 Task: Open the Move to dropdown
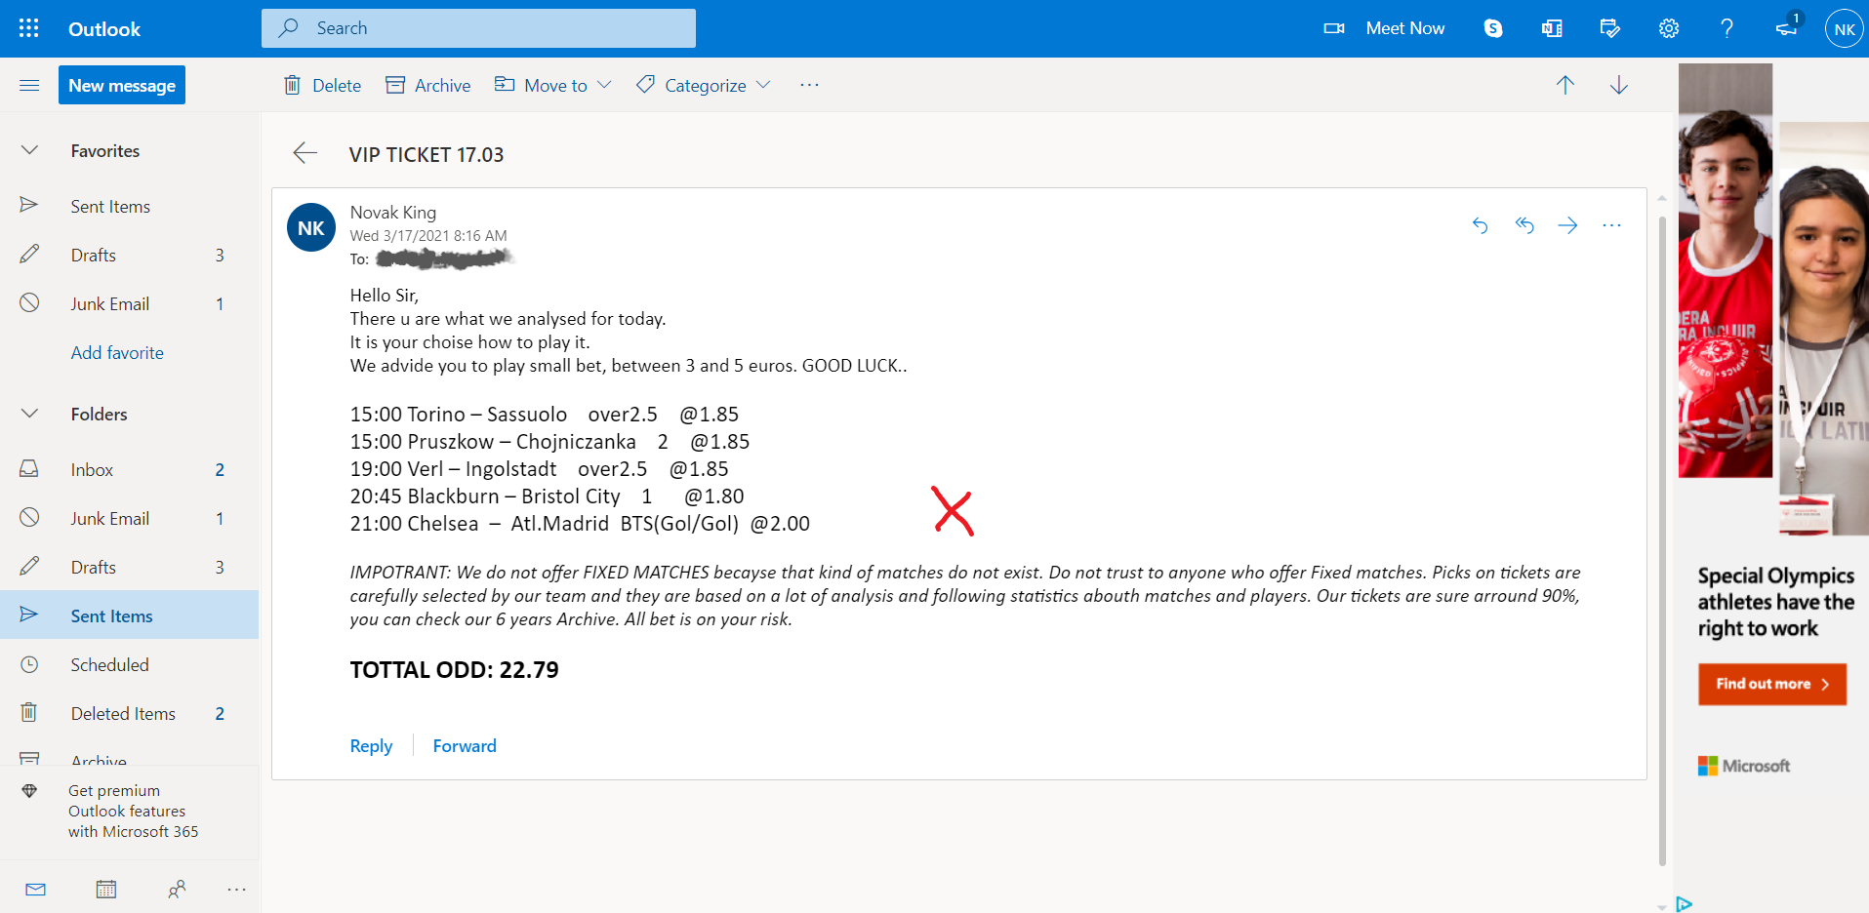click(553, 85)
